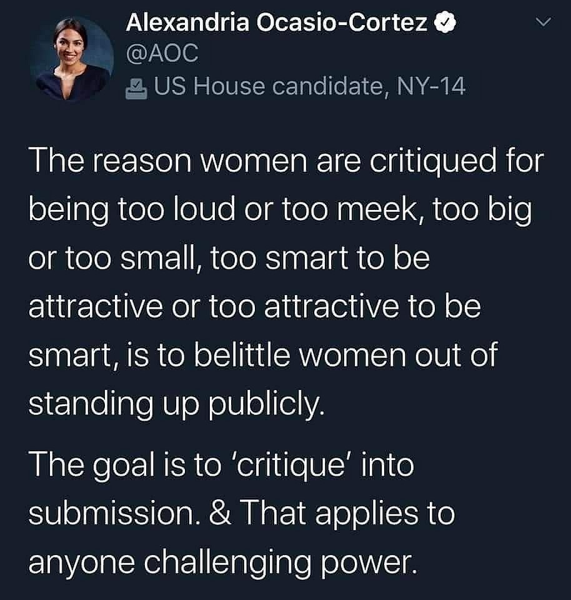The height and width of the screenshot is (600, 571).
Task: Click tweet line "anyone challenging power."
Action: tap(222, 563)
